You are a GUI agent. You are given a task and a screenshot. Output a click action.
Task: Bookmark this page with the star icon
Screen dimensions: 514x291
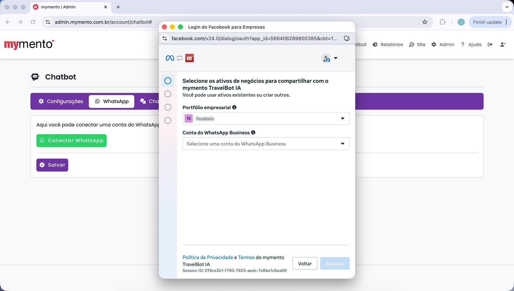tap(425, 22)
